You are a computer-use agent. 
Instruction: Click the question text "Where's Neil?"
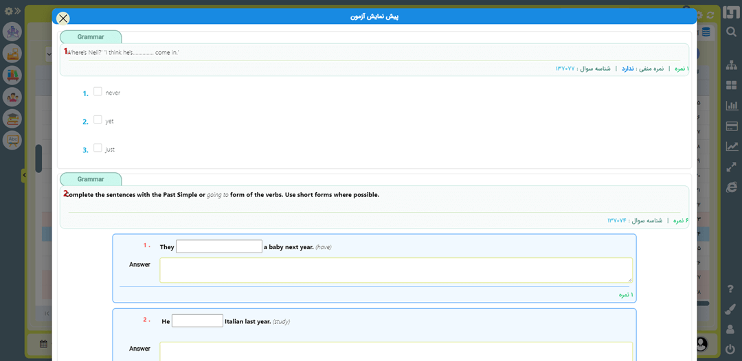pyautogui.click(x=124, y=52)
